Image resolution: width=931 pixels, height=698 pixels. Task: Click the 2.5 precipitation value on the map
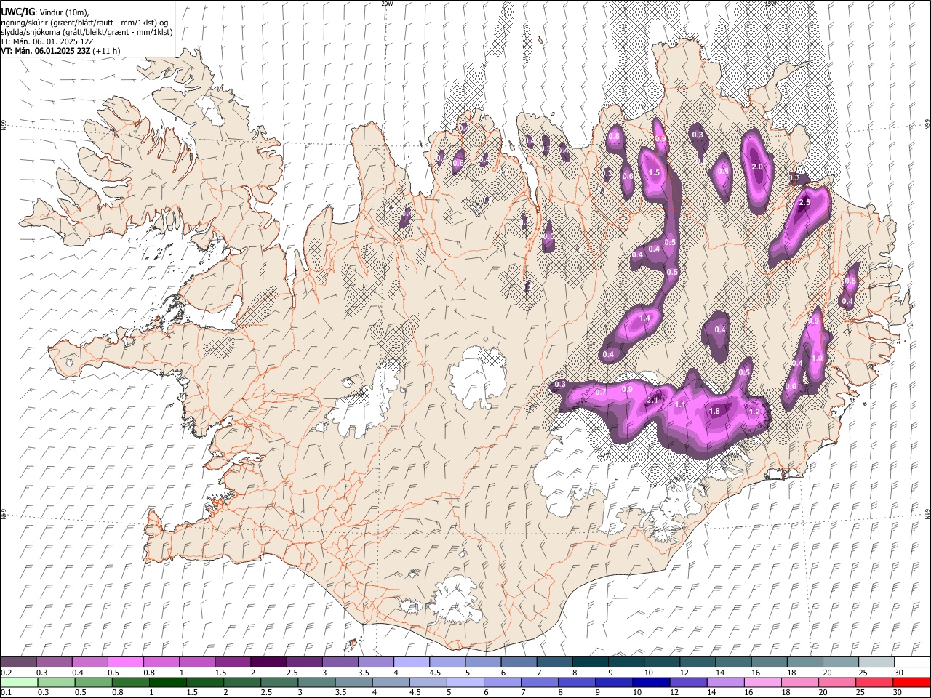(x=804, y=203)
